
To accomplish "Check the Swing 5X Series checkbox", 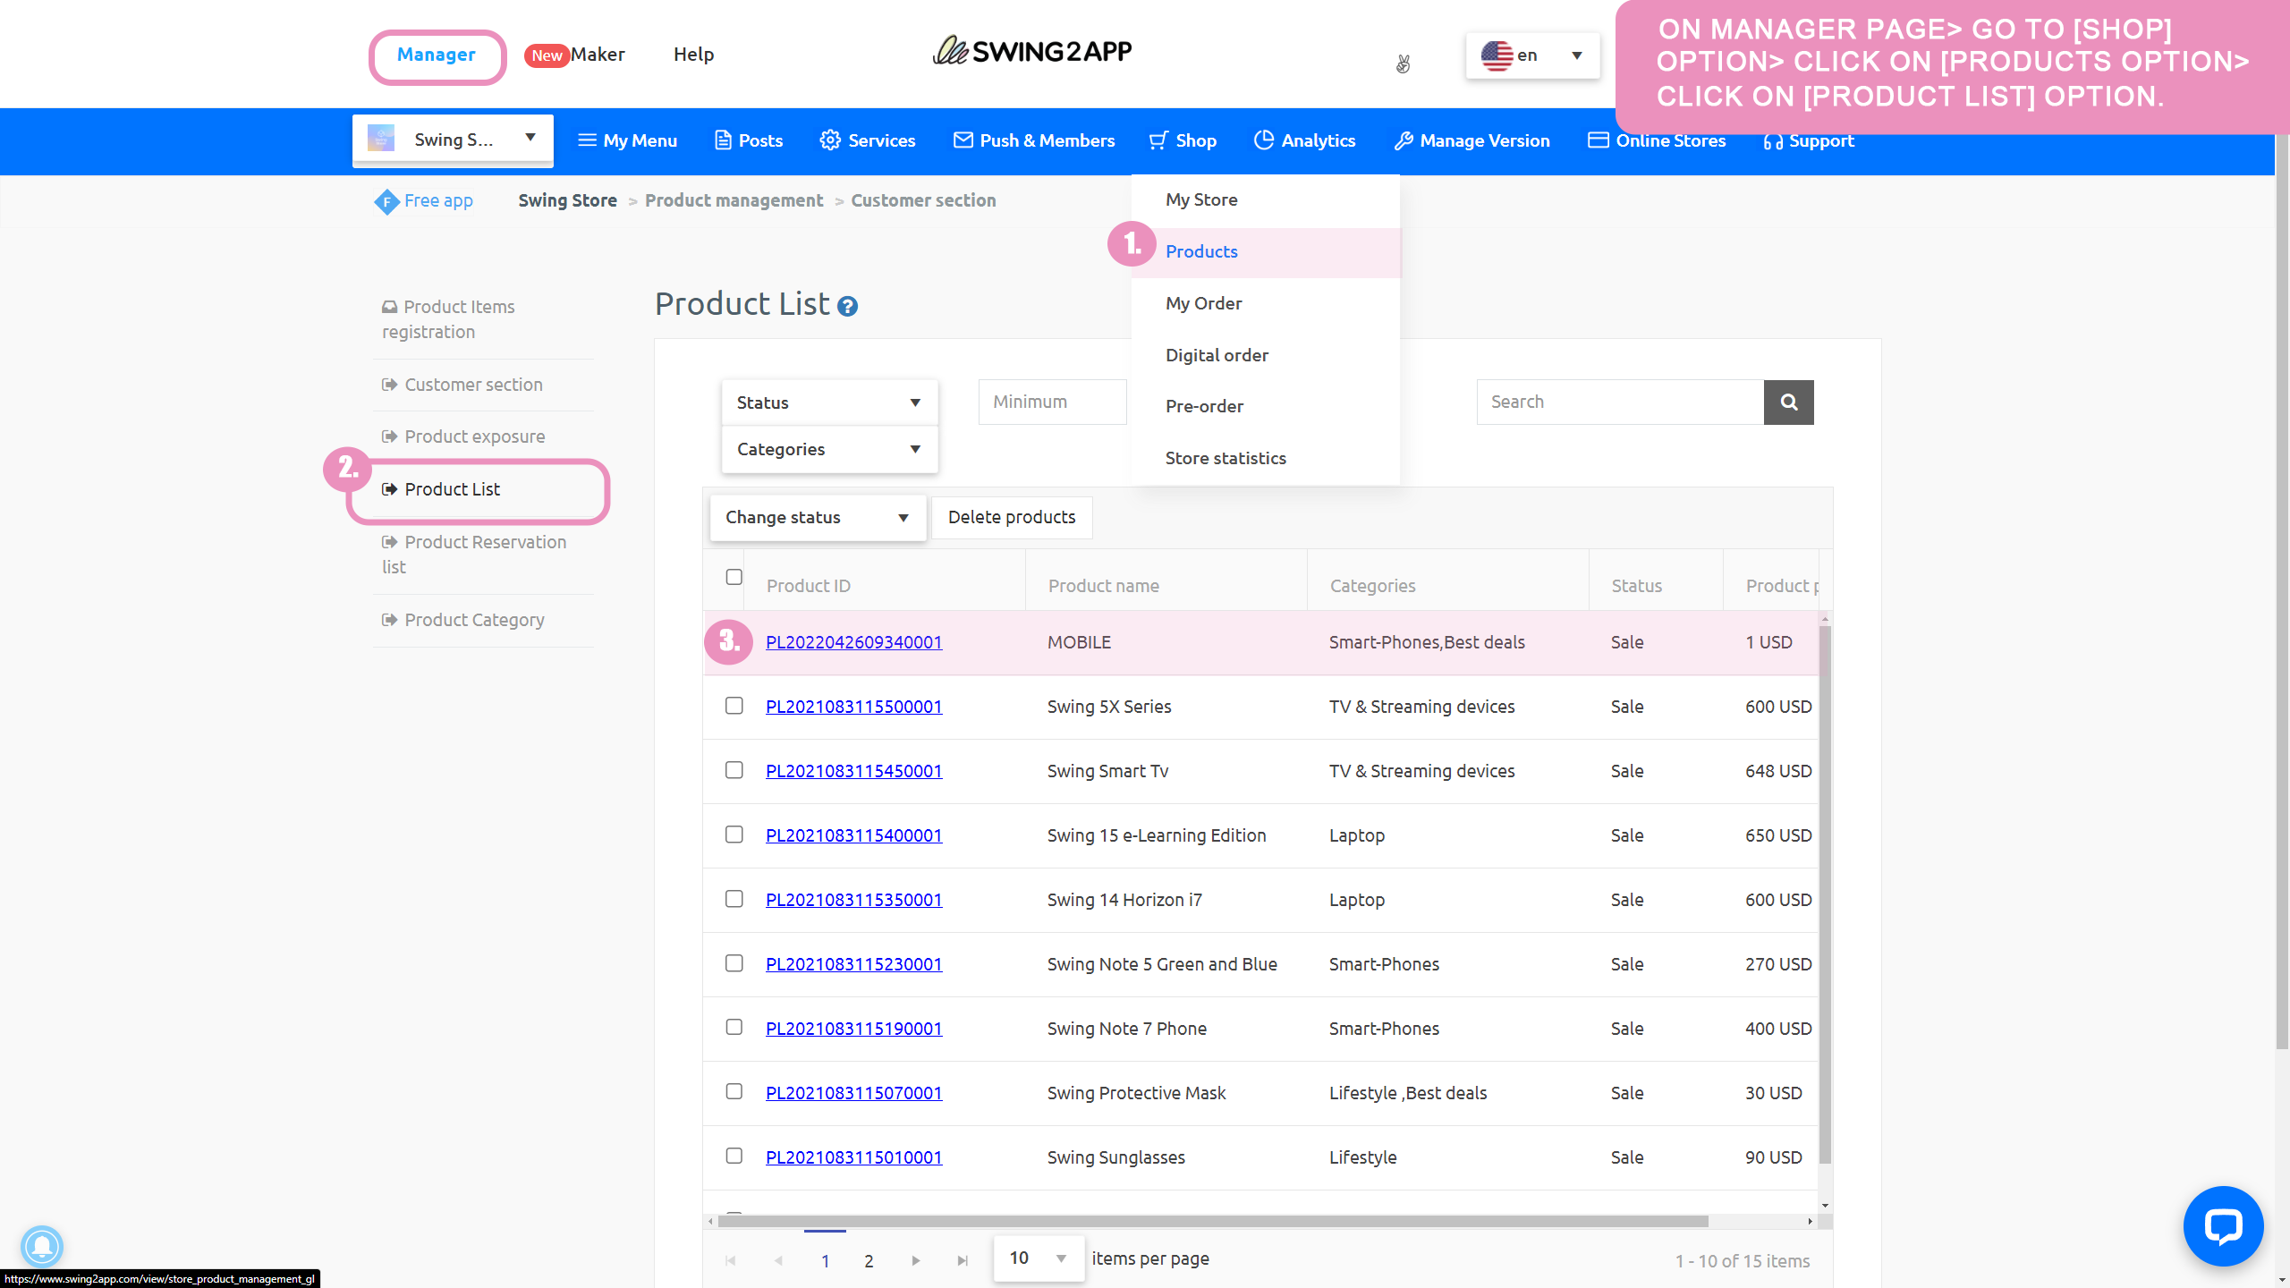I will point(734,706).
